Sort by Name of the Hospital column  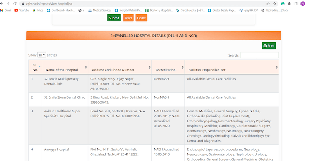tap(65, 67)
